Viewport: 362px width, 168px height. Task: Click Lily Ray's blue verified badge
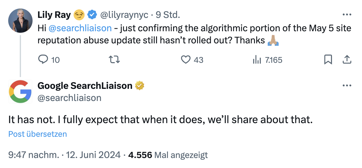[x=92, y=14]
